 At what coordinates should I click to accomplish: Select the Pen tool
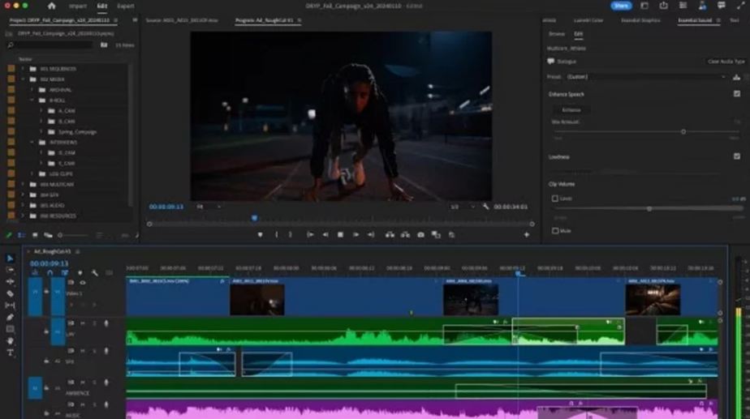click(x=10, y=317)
